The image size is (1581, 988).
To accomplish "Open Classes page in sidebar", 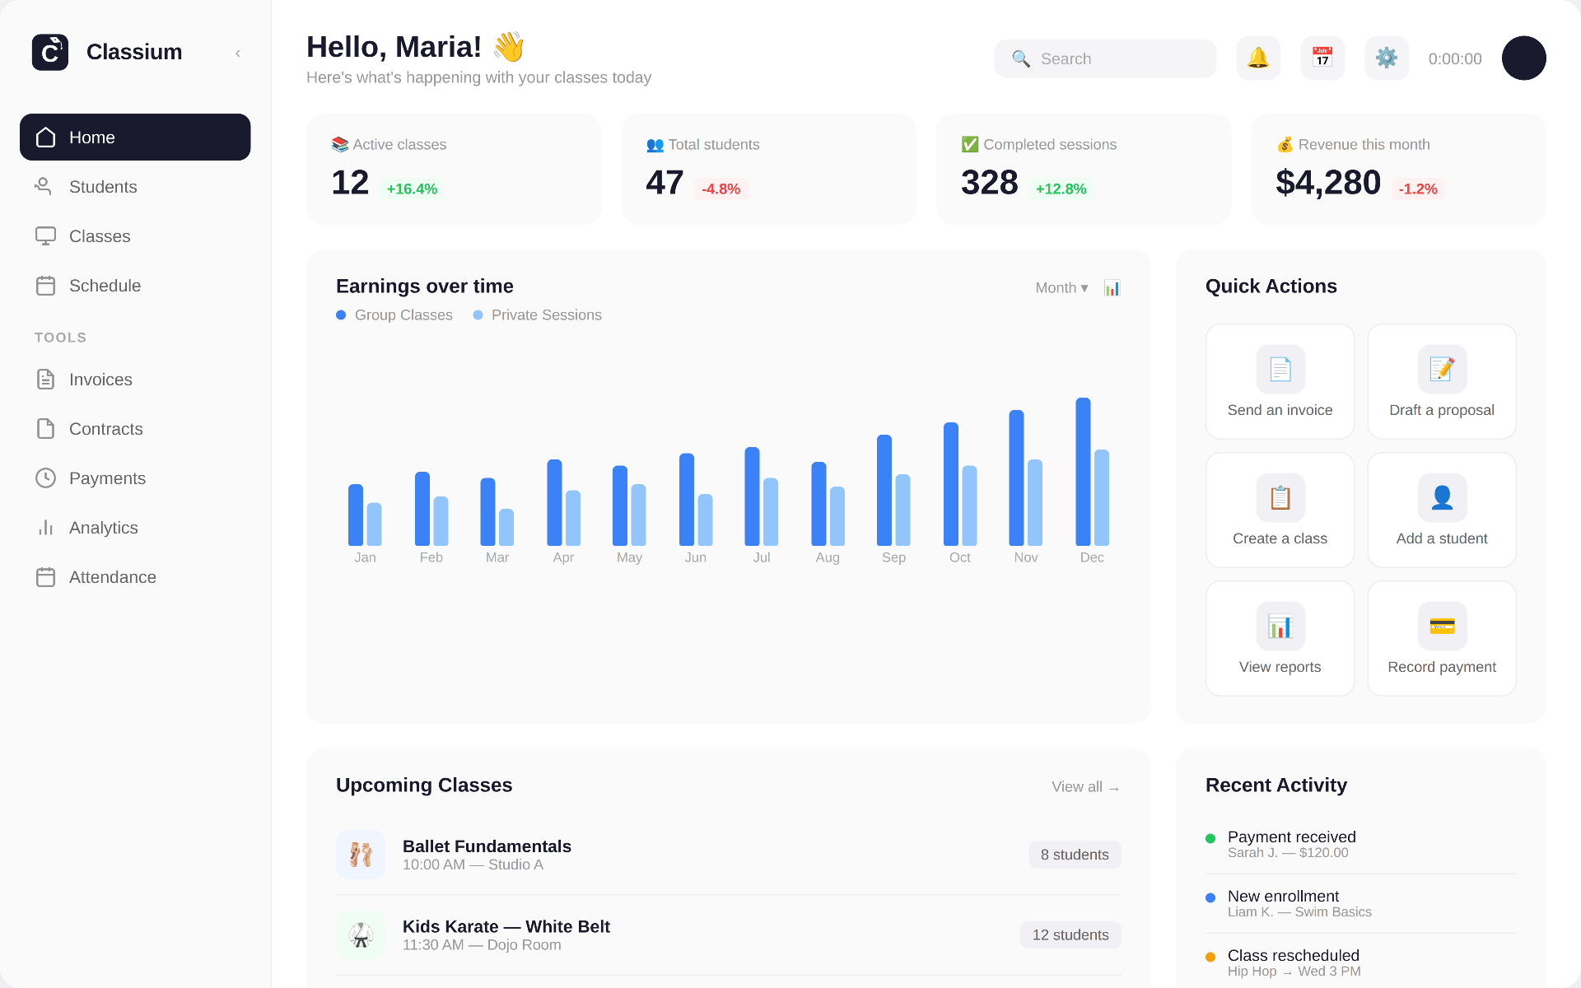I will (x=135, y=236).
